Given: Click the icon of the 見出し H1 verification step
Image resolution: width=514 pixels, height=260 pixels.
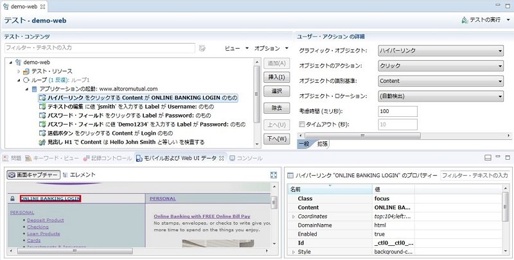Looking at the screenshot, I should 42,143.
